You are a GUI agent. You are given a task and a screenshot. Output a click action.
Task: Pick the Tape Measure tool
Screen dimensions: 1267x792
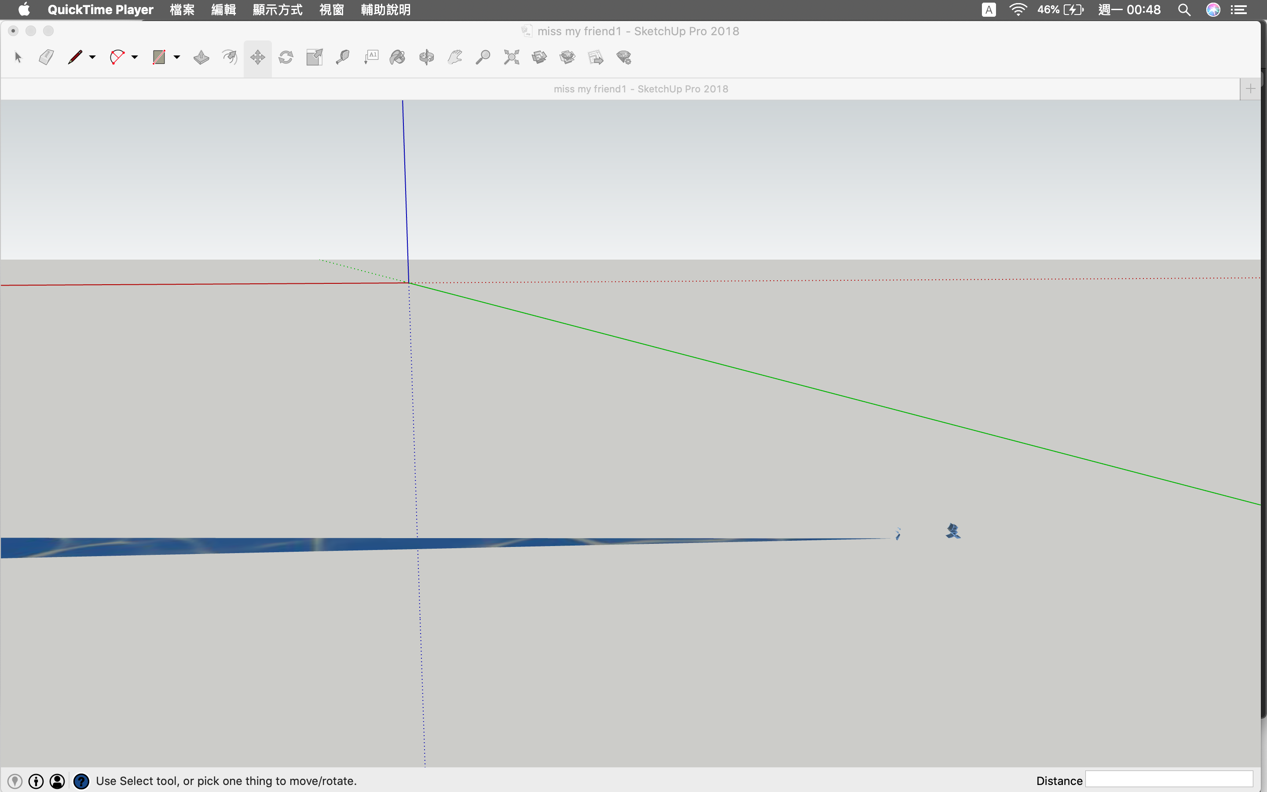click(342, 57)
